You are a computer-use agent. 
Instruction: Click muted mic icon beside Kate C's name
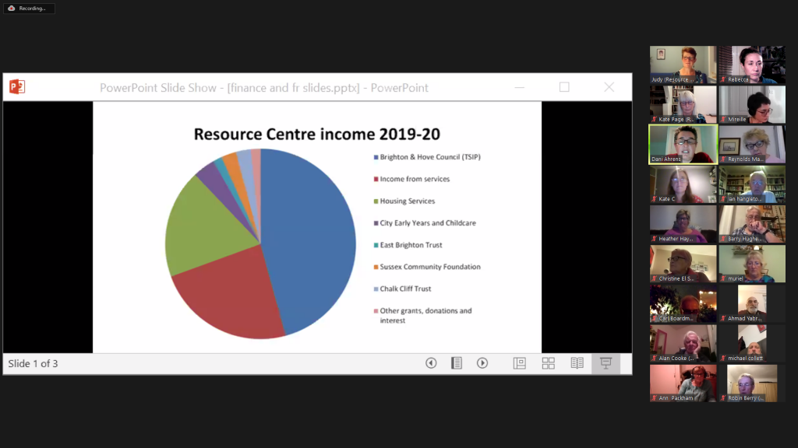[x=655, y=199]
